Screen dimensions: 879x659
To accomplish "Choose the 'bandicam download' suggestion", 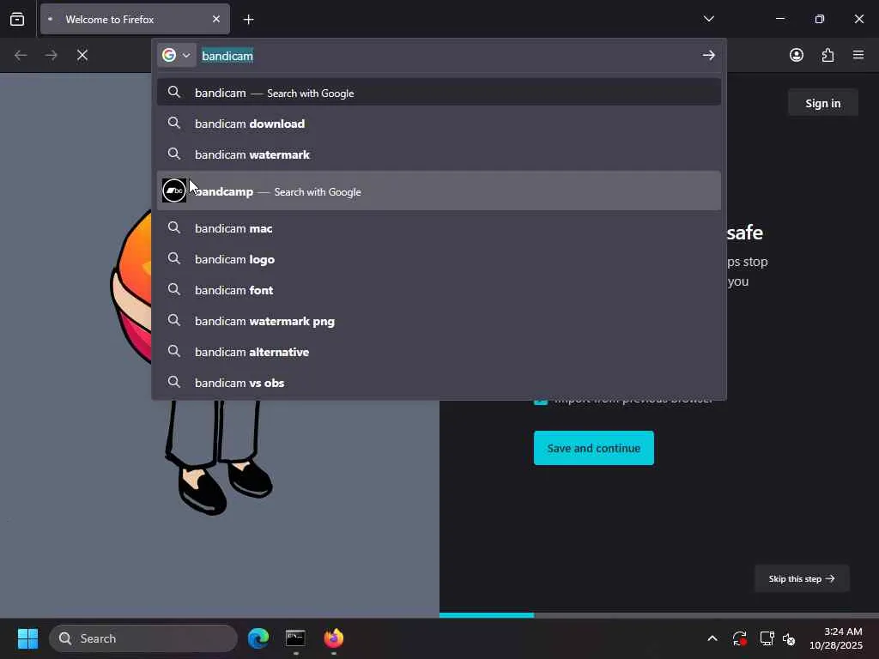I will click(439, 124).
